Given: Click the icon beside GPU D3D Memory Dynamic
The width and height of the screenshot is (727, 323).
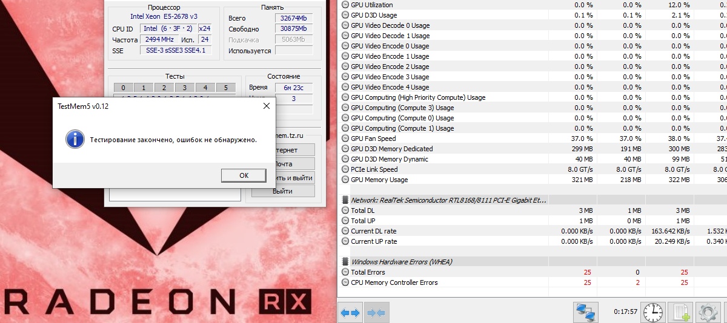Looking at the screenshot, I should coord(345,159).
